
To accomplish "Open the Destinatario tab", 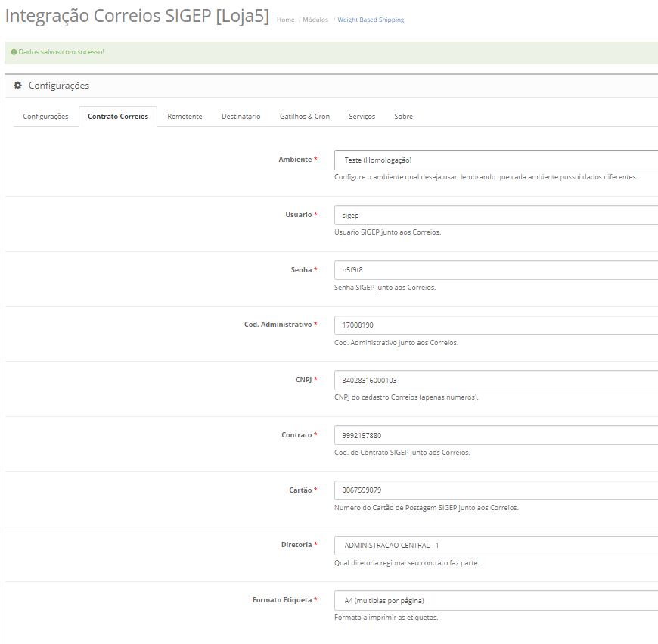I will (241, 117).
